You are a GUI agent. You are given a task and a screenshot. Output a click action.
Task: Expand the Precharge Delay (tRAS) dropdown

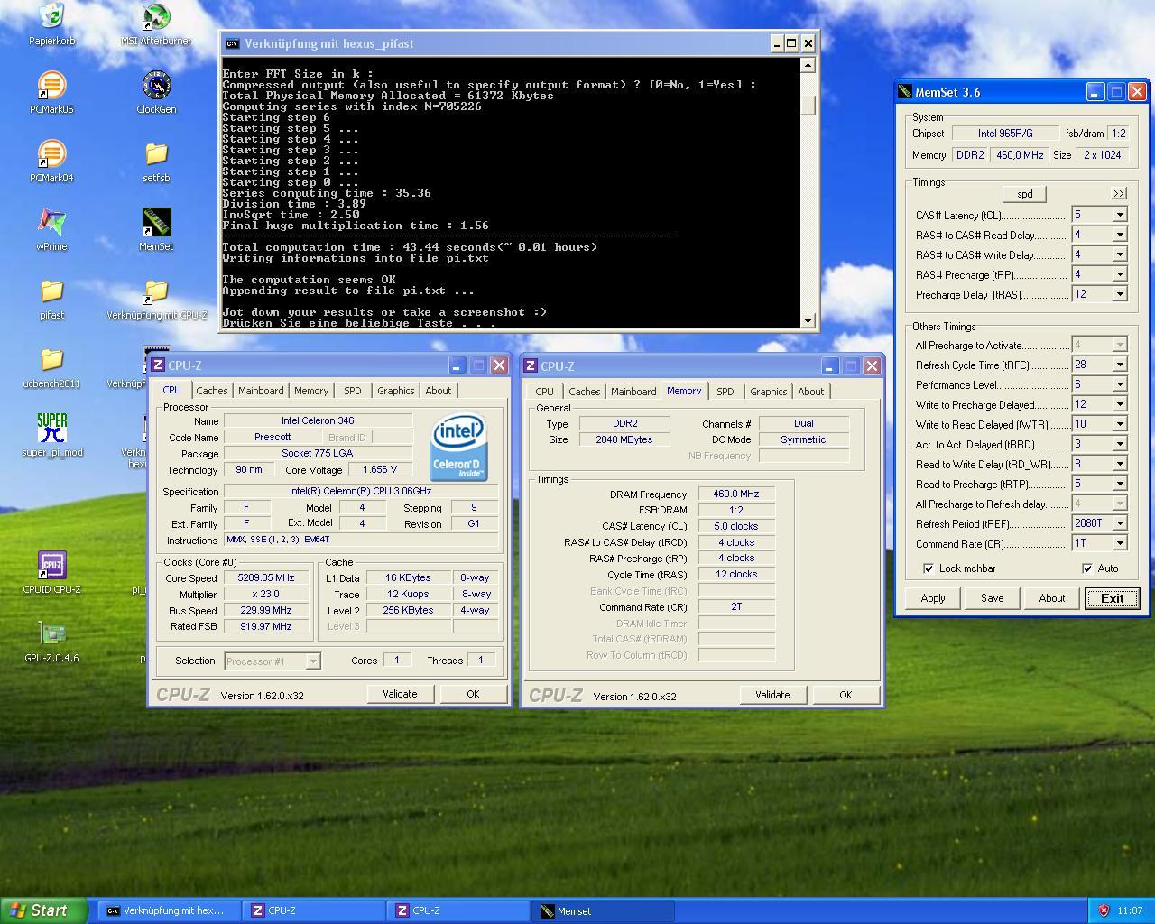1120,294
